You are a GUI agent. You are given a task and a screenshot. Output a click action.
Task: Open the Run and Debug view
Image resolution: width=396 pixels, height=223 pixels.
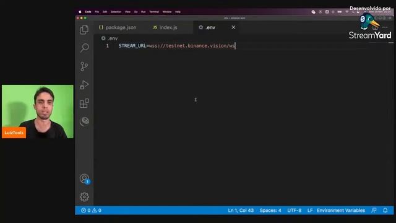point(84,85)
